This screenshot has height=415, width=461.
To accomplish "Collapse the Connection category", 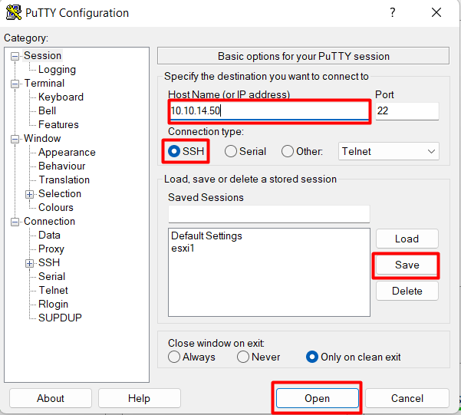I will pyautogui.click(x=15, y=222).
